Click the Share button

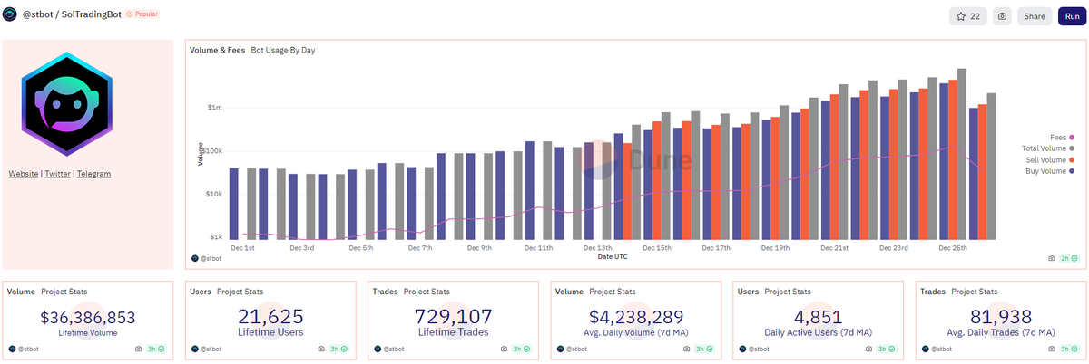point(1035,16)
